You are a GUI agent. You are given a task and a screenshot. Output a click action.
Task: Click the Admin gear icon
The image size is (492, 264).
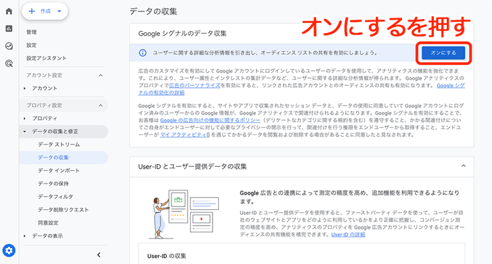click(x=9, y=250)
